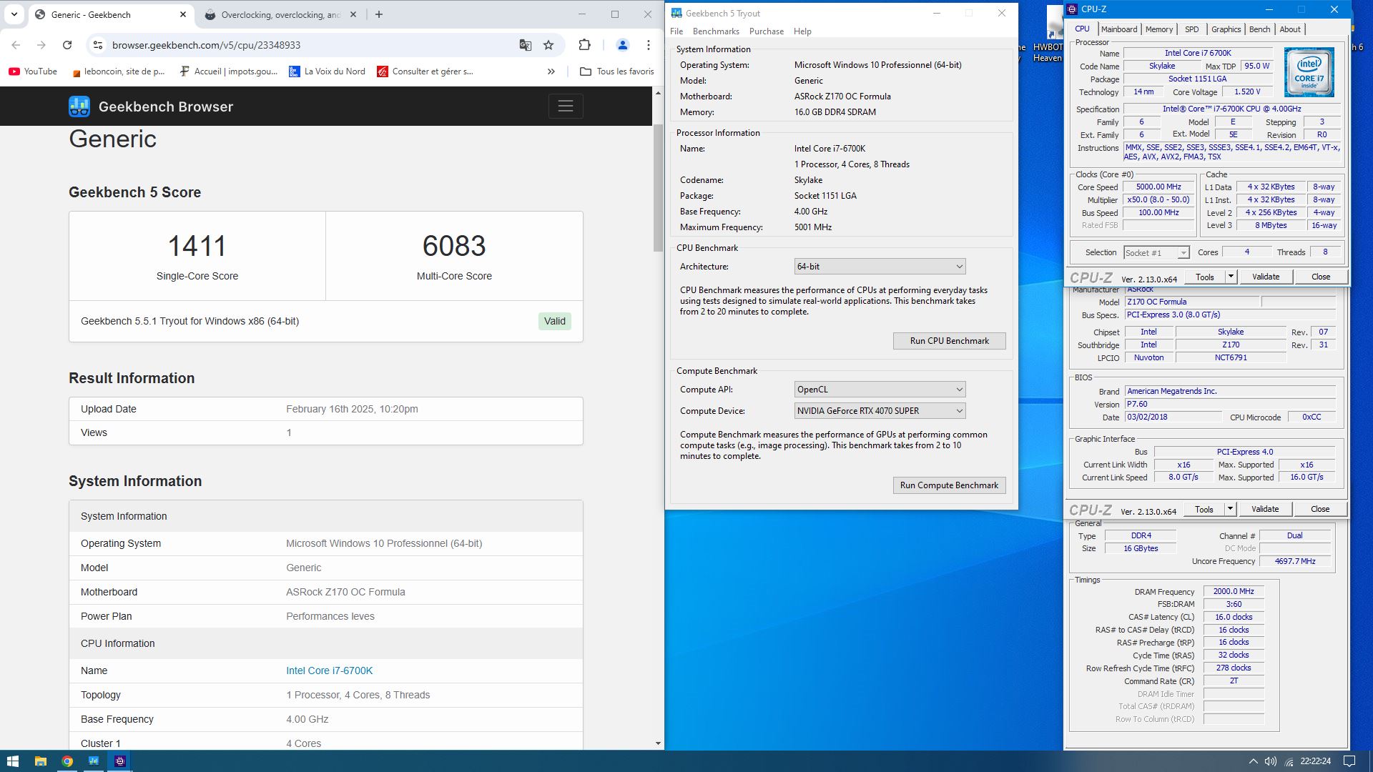Click the Intel Core i7-6700K link
Screen dimensions: 1373x772
tap(329, 670)
